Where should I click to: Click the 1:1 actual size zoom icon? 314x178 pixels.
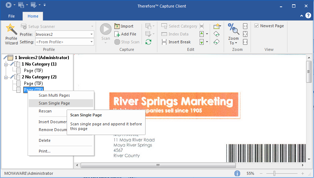245,26
